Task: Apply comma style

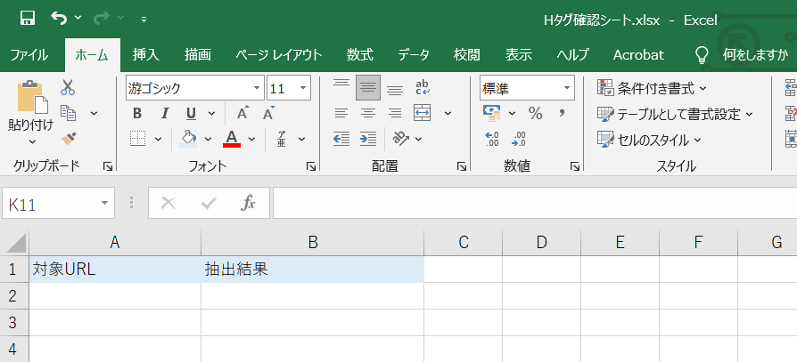Action: point(562,113)
